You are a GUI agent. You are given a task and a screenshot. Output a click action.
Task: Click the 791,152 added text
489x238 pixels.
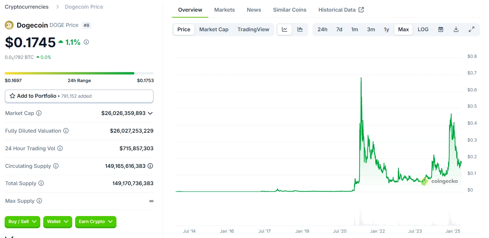tap(77, 96)
